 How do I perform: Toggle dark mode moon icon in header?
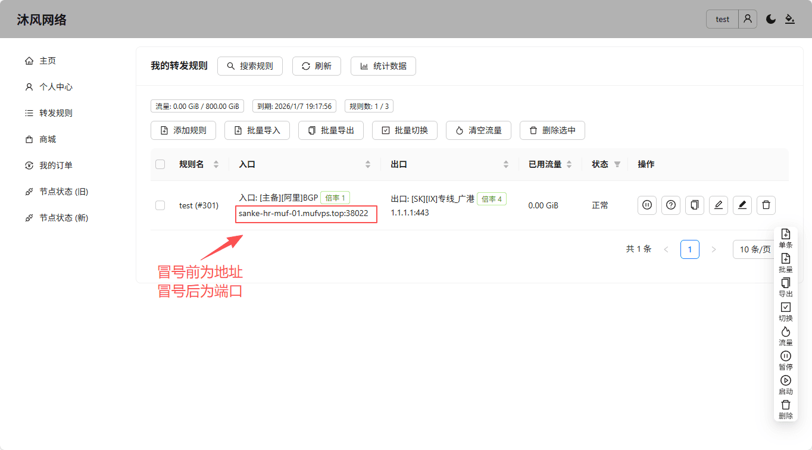click(x=771, y=19)
